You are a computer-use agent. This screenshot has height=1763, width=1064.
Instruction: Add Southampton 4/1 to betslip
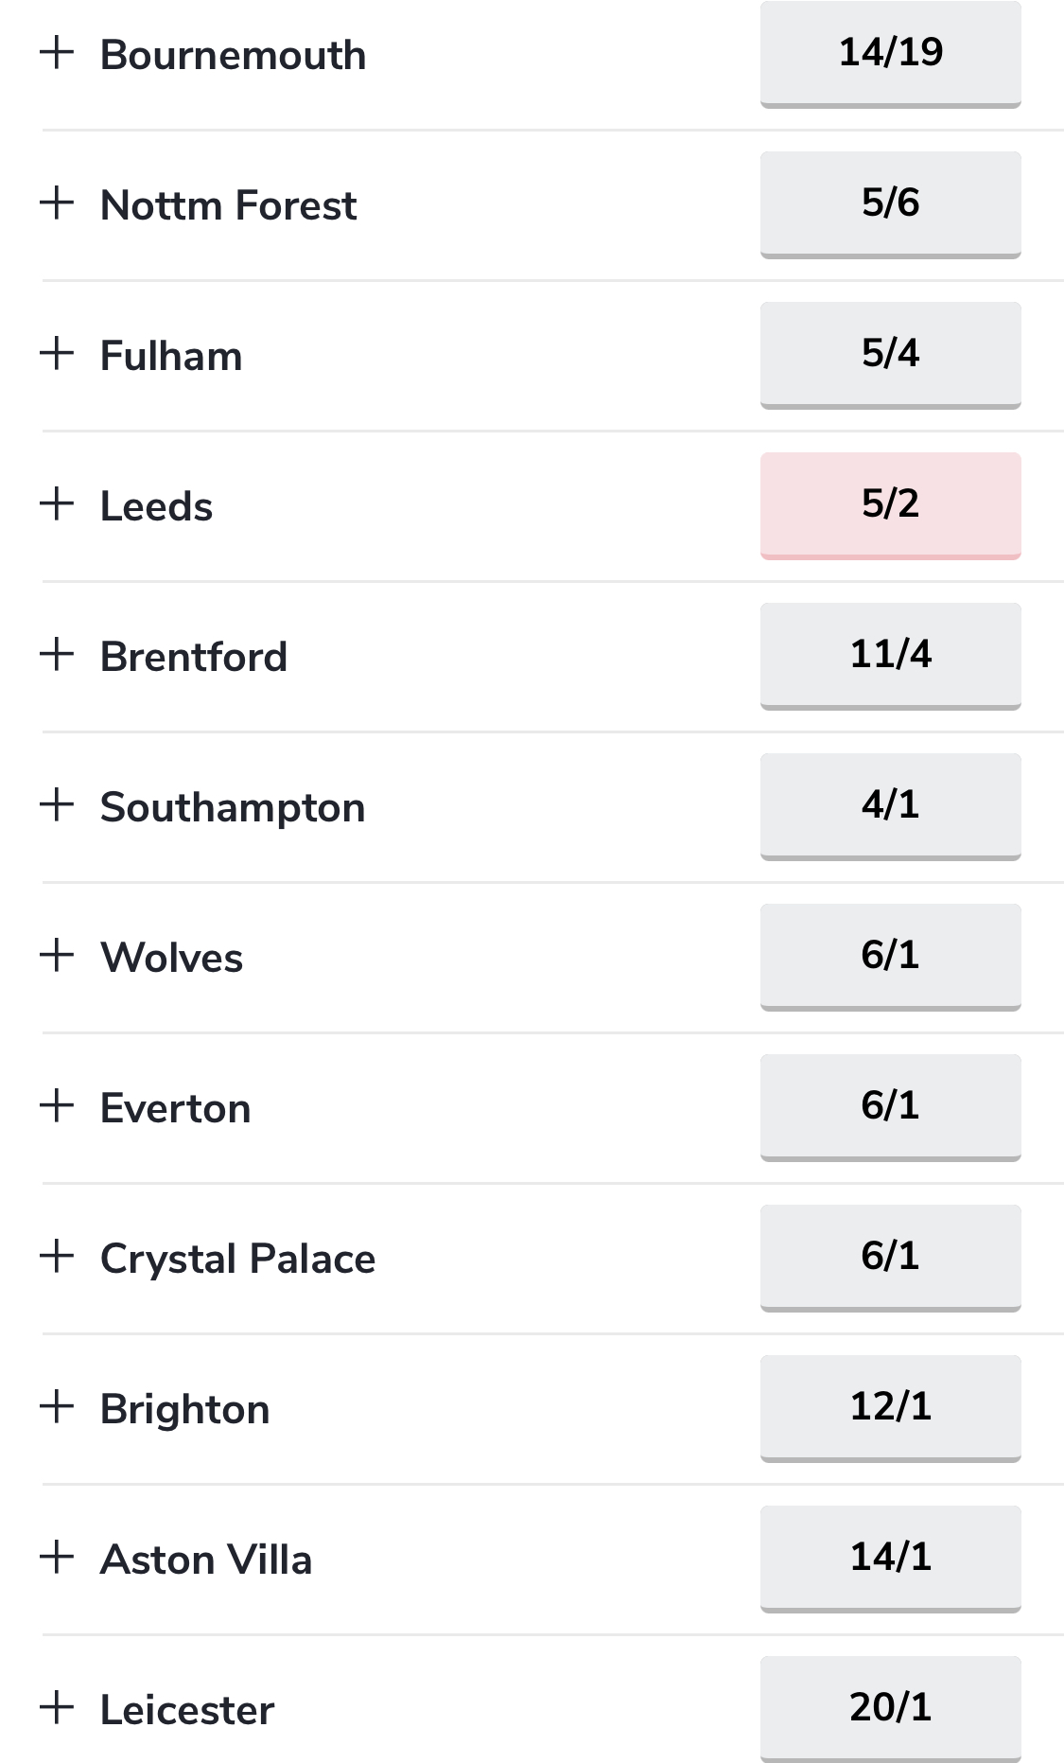891,806
